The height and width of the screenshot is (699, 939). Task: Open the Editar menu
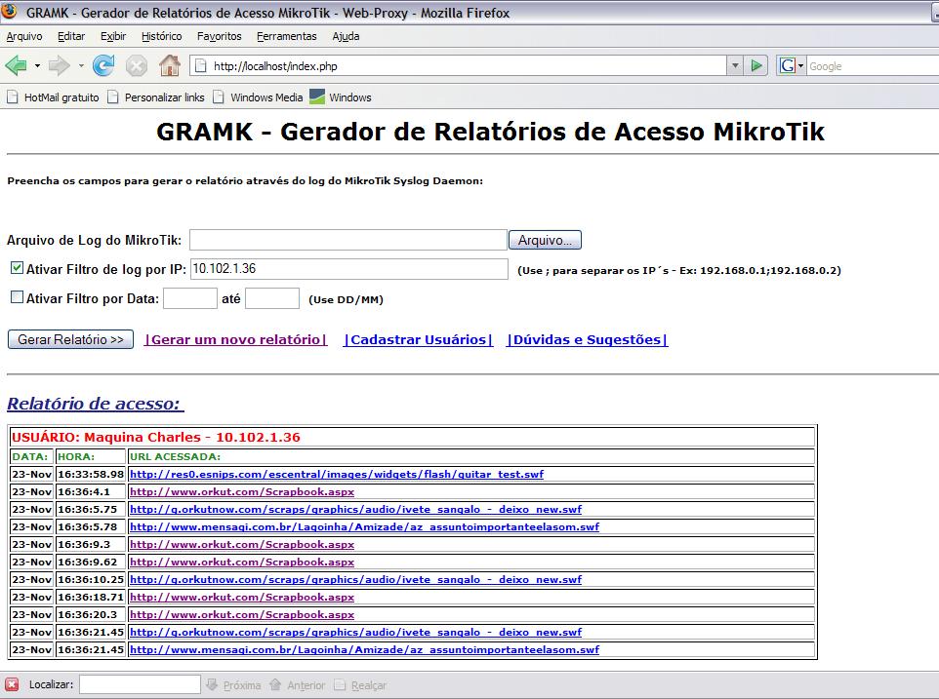(71, 36)
